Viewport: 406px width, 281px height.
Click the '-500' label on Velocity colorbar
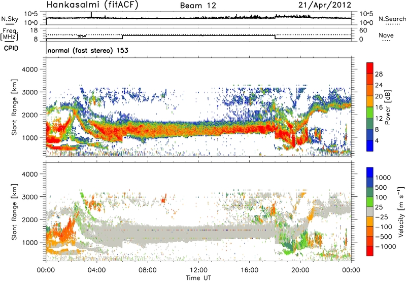[x=384, y=236]
